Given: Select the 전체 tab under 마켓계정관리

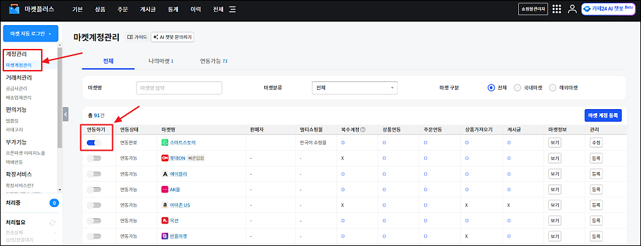Looking at the screenshot, I should coord(108,61).
